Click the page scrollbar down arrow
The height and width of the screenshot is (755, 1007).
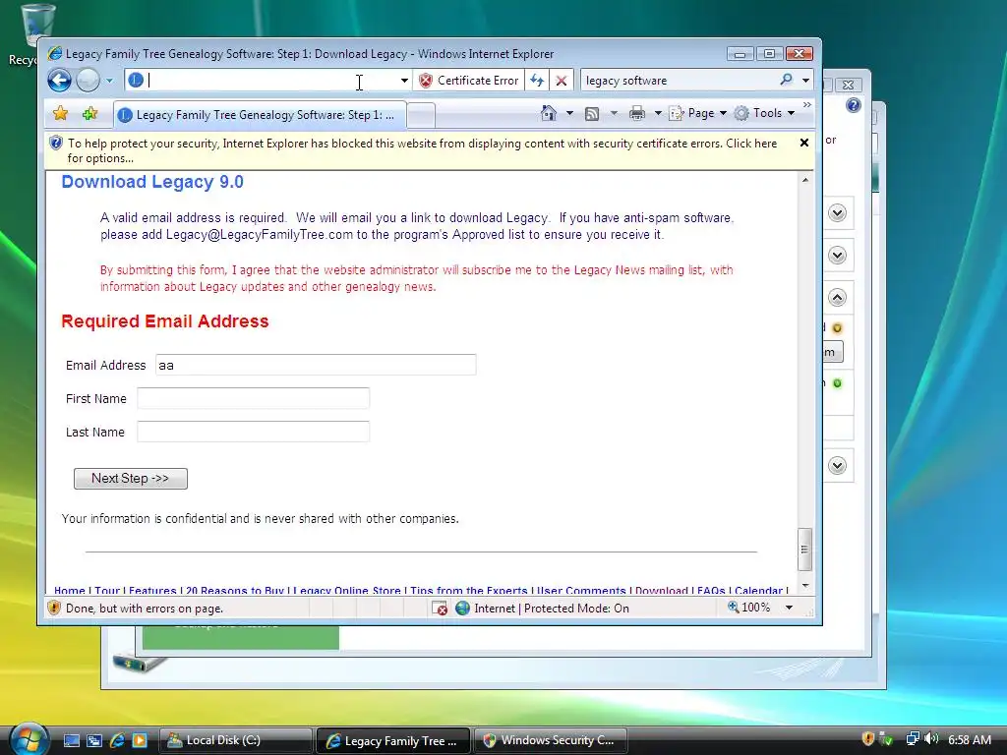point(805,586)
